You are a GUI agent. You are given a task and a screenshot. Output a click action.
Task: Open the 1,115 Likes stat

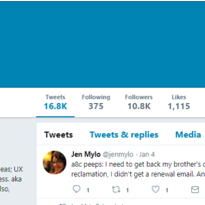tap(179, 102)
